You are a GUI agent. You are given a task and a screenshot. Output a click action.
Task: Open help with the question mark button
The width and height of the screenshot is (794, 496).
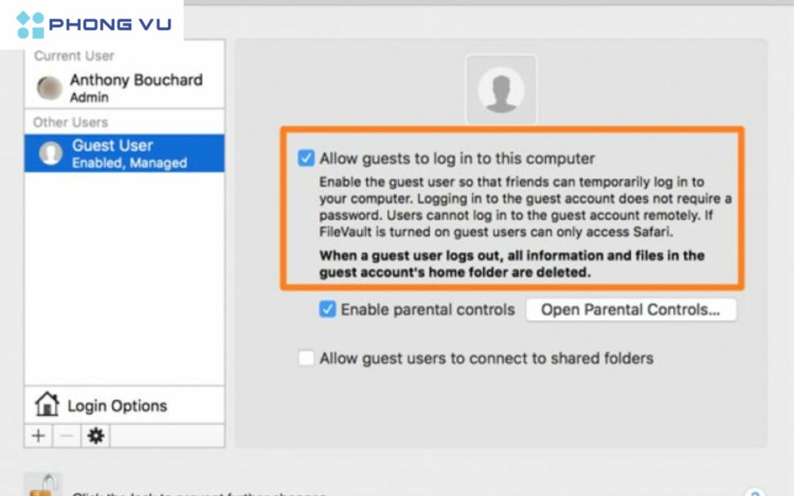pos(754,493)
